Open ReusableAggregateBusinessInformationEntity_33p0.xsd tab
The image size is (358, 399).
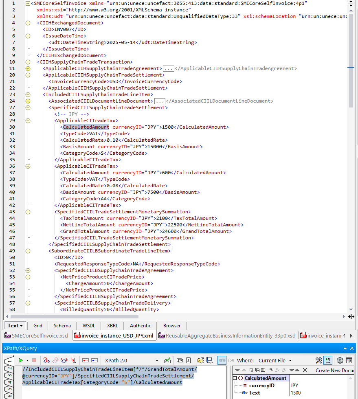(227, 335)
